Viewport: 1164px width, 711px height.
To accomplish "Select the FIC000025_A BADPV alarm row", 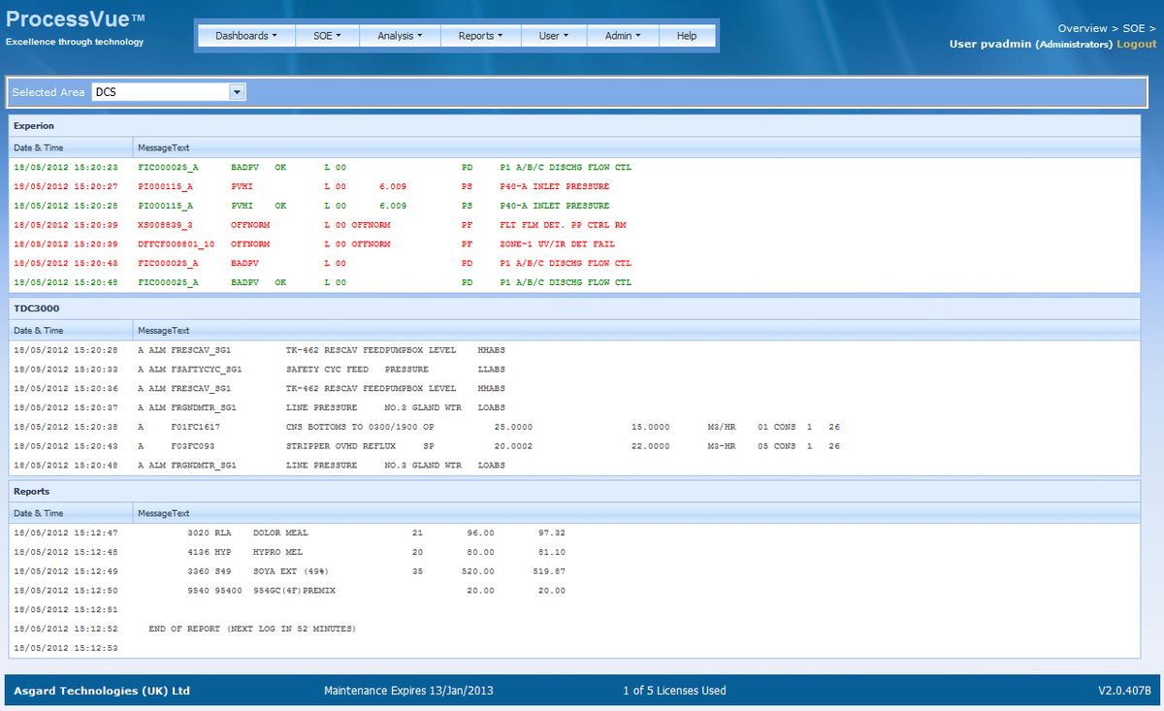I will [388, 263].
